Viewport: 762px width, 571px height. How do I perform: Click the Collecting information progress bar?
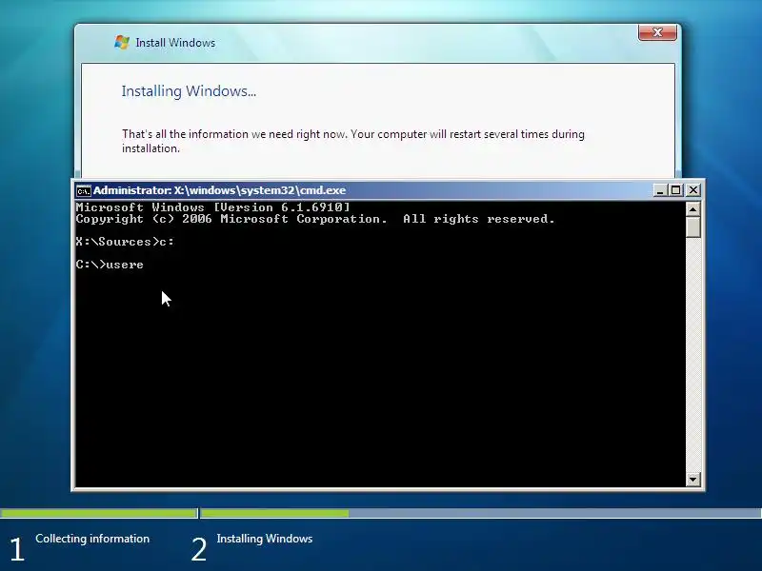[99, 513]
